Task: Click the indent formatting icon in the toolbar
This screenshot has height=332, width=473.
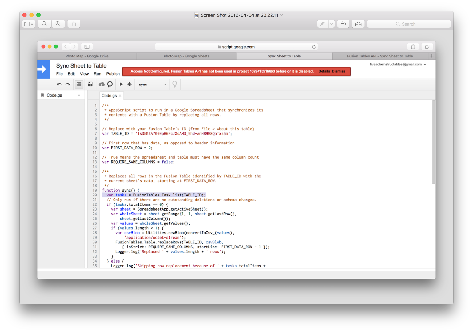Action: click(79, 84)
